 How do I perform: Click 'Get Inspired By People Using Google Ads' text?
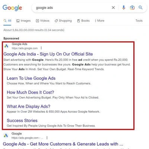(x=51, y=126)
